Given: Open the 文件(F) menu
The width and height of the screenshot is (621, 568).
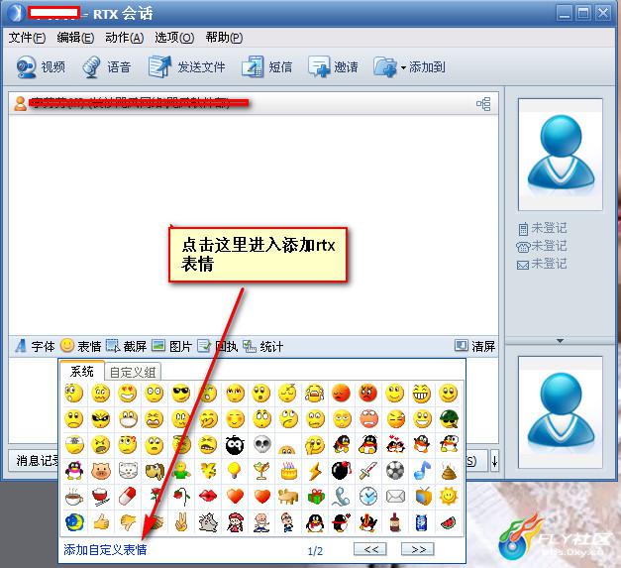Looking at the screenshot, I should tap(27, 38).
